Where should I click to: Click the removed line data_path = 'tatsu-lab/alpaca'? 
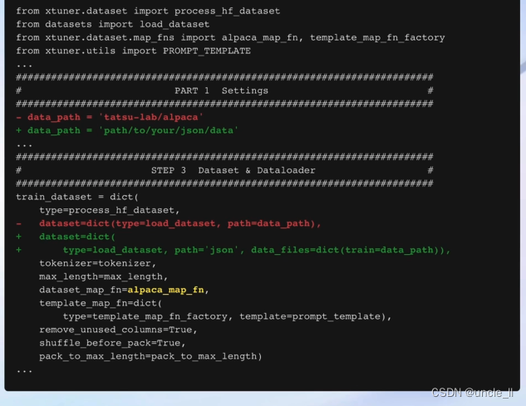[x=110, y=117]
